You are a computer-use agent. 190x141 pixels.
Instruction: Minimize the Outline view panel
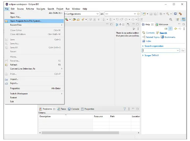tap(133, 24)
